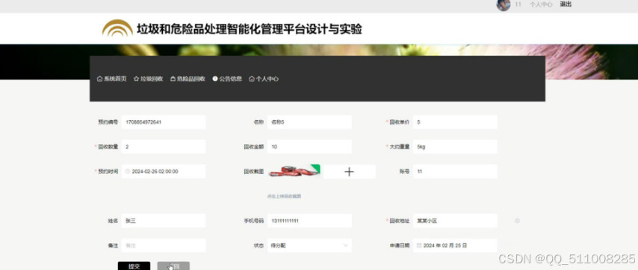
Task: Click the user avatar in the top bar
Action: coord(504,5)
